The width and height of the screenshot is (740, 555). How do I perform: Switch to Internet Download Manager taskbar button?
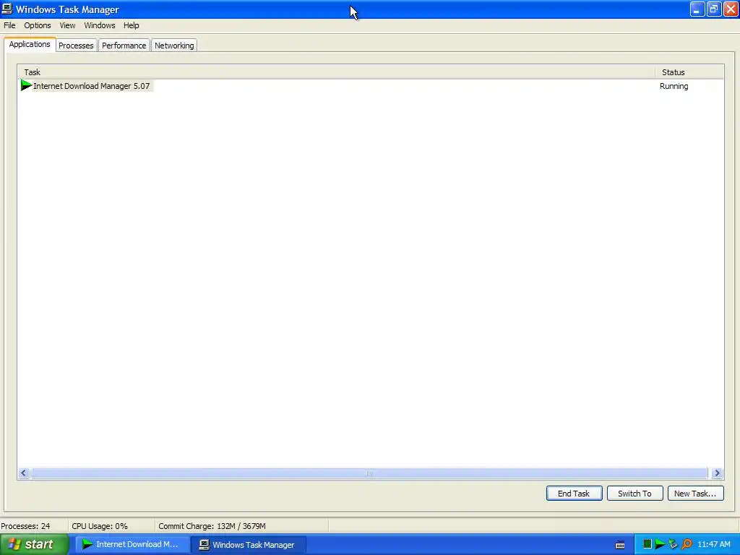[x=132, y=544]
